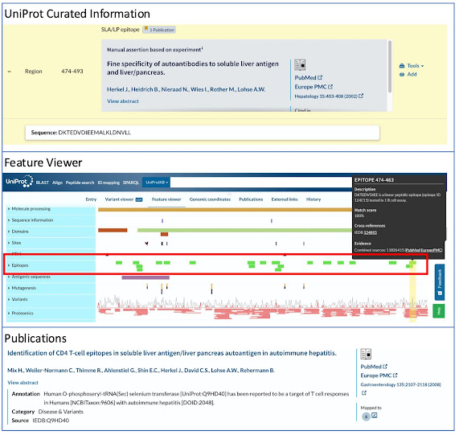Open Align from the header
The height and width of the screenshot is (435, 459).
pyautogui.click(x=57, y=183)
